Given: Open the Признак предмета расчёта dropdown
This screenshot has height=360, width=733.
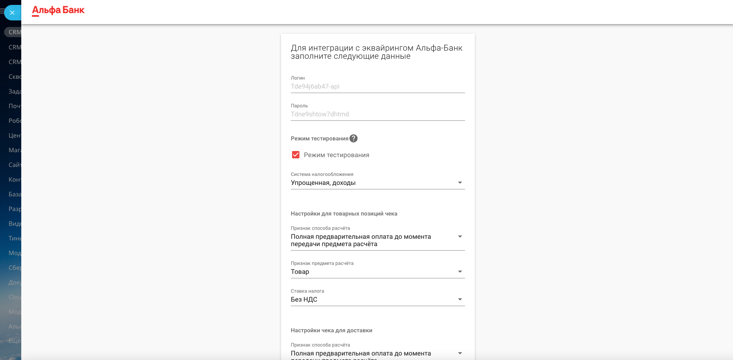Looking at the screenshot, I should click(377, 272).
